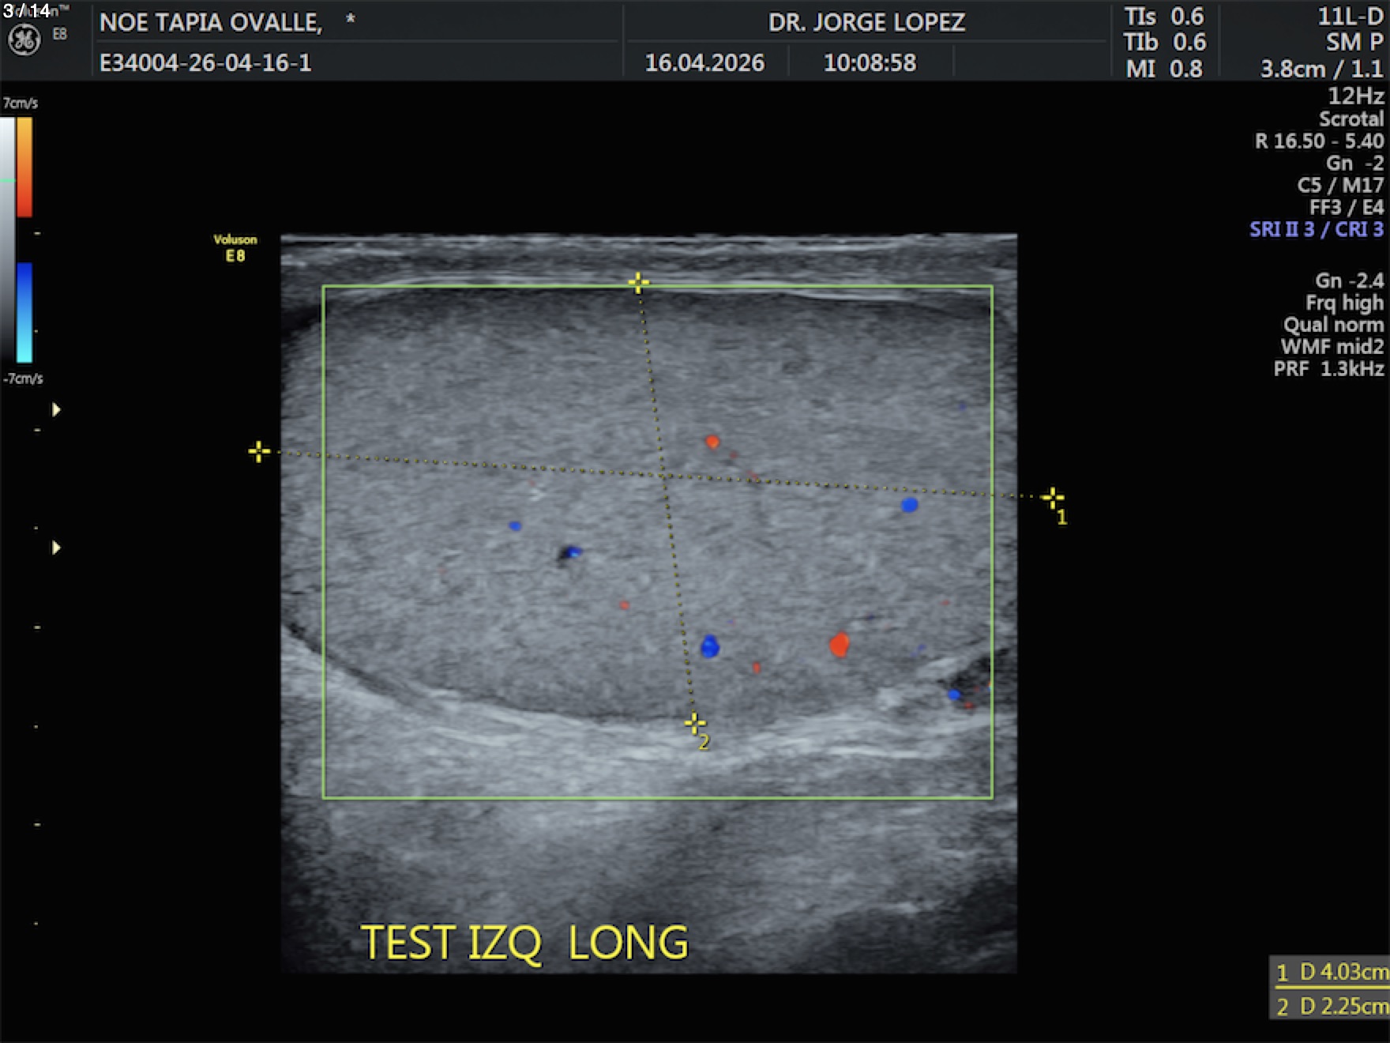Click the upper focal zone triangle marker
Viewport: 1390px width, 1043px height.
56,409
